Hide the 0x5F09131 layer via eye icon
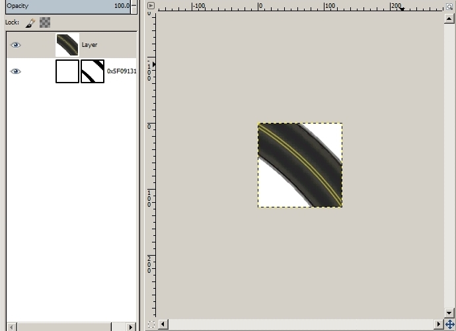 (x=16, y=71)
